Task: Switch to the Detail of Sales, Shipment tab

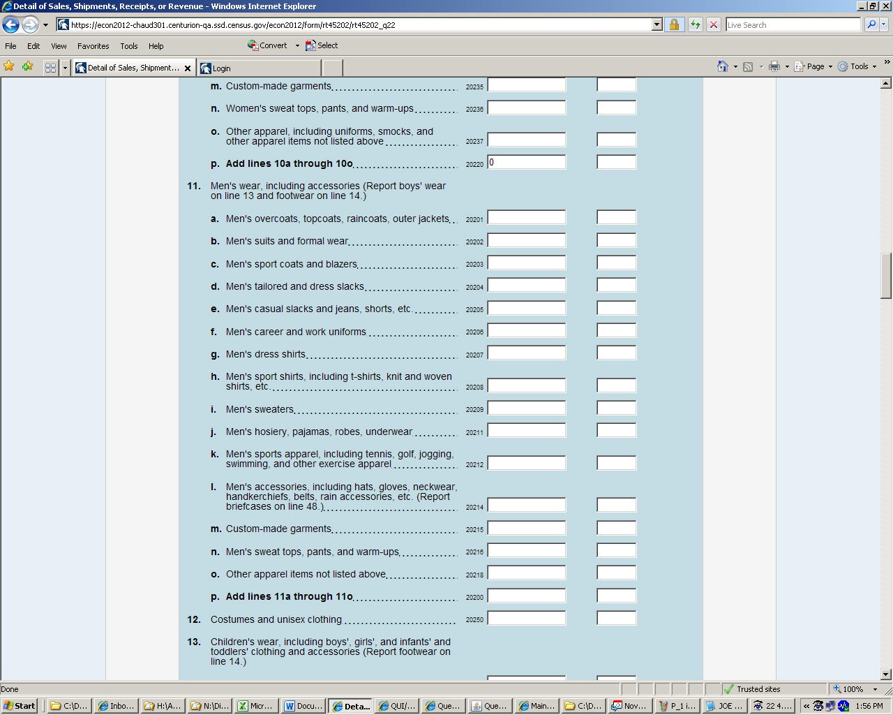Action: [133, 68]
